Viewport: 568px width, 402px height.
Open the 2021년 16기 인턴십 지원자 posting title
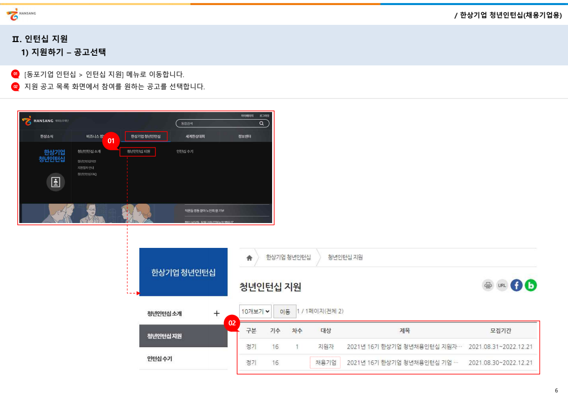coord(404,347)
